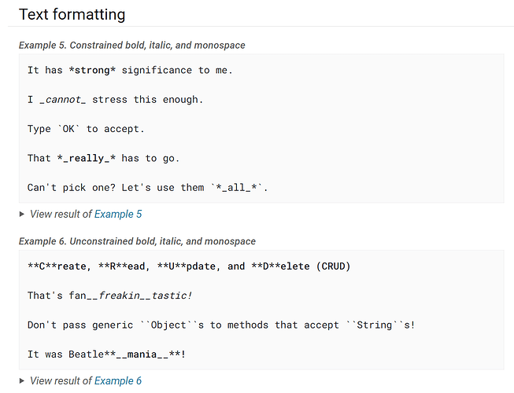Open the Example 6 link
The width and height of the screenshot is (514, 393).
(118, 381)
